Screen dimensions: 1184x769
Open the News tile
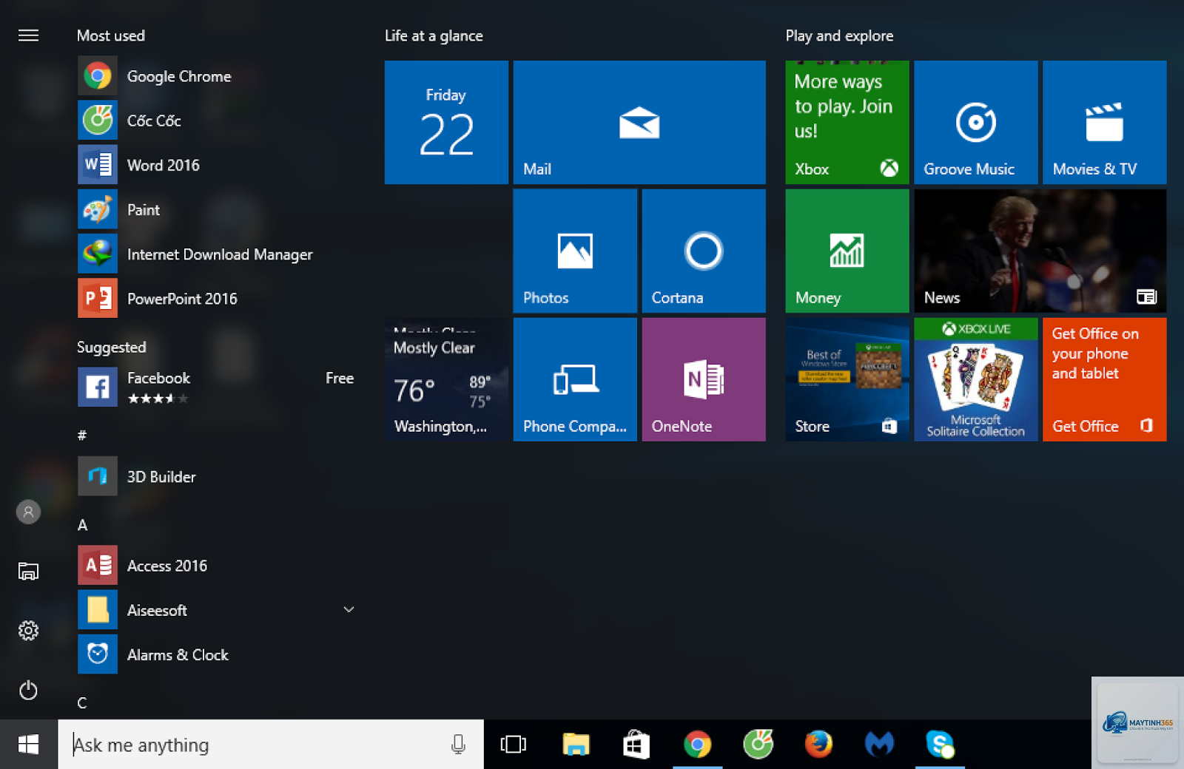pos(1040,251)
